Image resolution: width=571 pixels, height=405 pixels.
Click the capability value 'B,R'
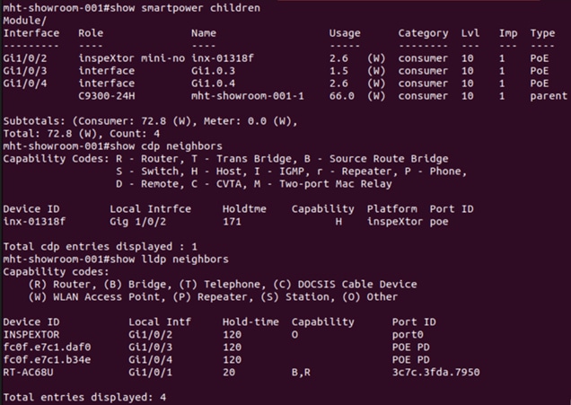pyautogui.click(x=301, y=372)
